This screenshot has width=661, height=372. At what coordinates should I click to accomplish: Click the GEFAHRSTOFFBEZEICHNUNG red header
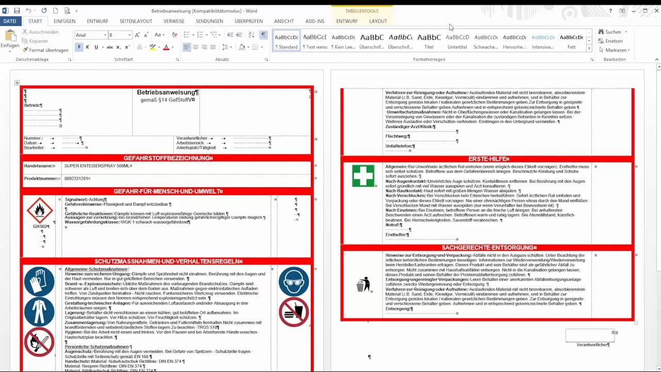(168, 158)
